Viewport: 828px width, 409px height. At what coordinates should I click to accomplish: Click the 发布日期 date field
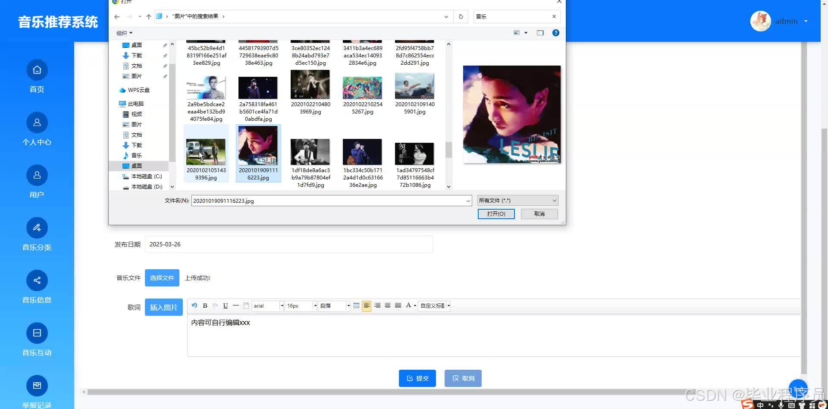[x=289, y=244]
